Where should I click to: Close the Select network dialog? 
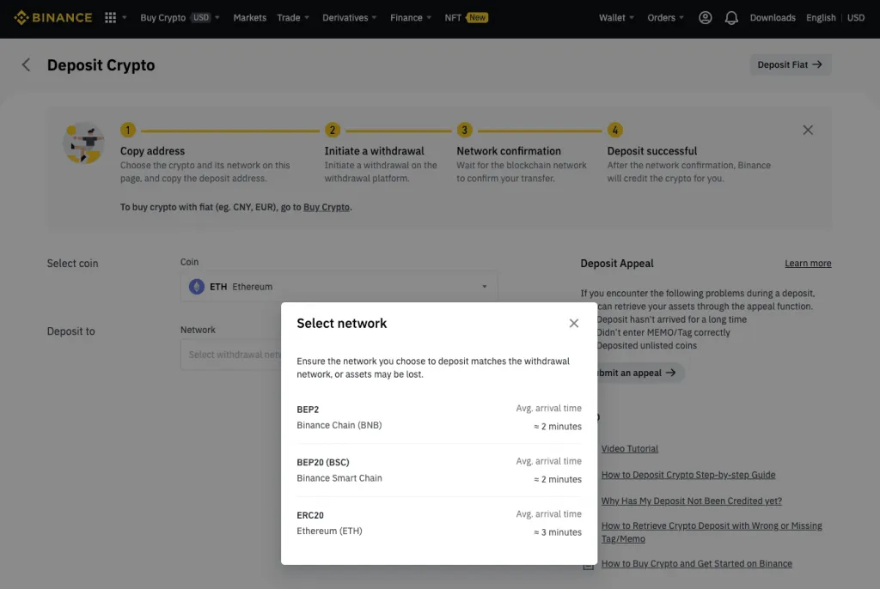(573, 323)
